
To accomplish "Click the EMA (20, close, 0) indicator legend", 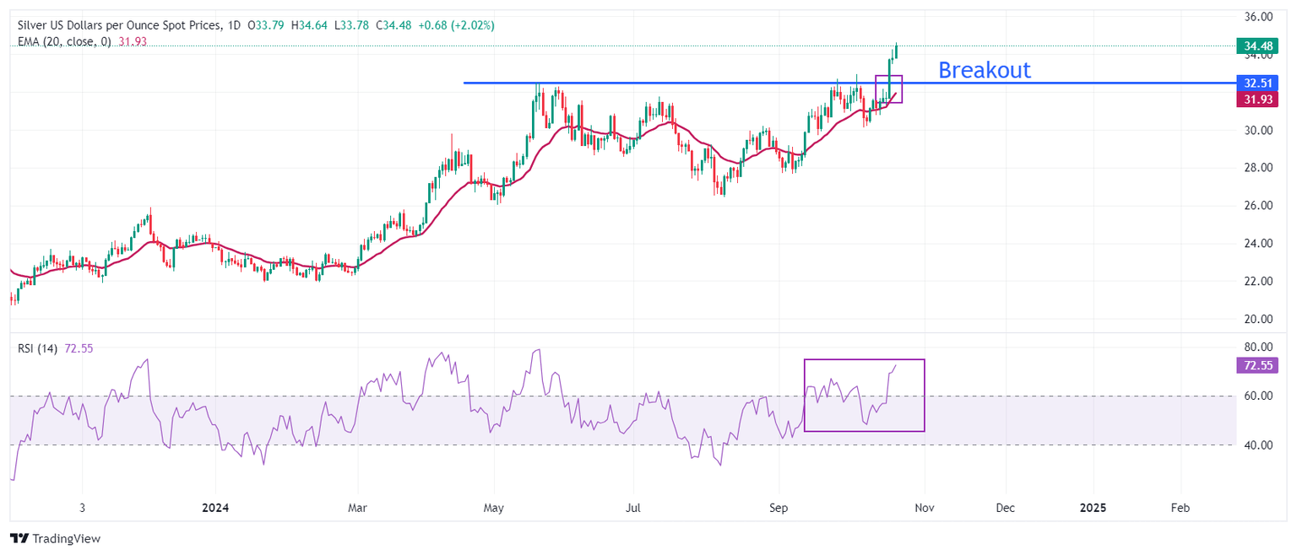I will (64, 41).
